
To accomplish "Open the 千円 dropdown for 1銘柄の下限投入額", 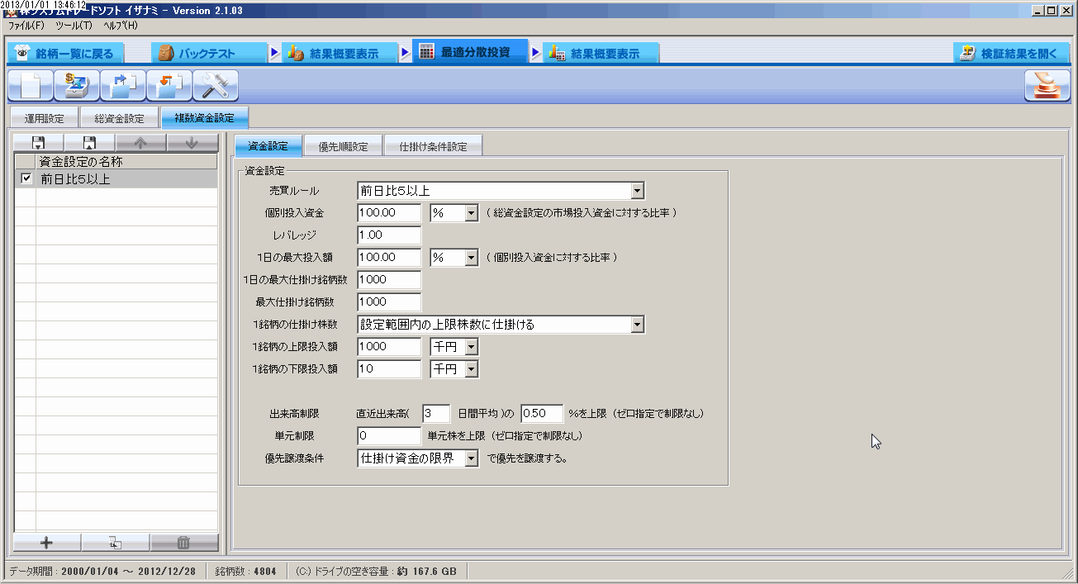I will point(472,369).
